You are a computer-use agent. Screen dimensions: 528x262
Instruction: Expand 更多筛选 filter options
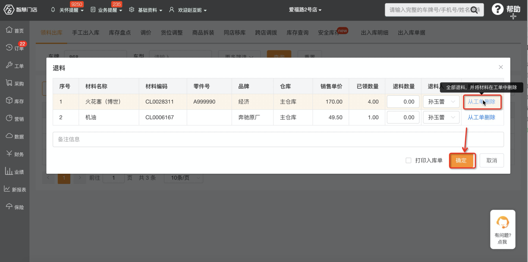coord(239,56)
